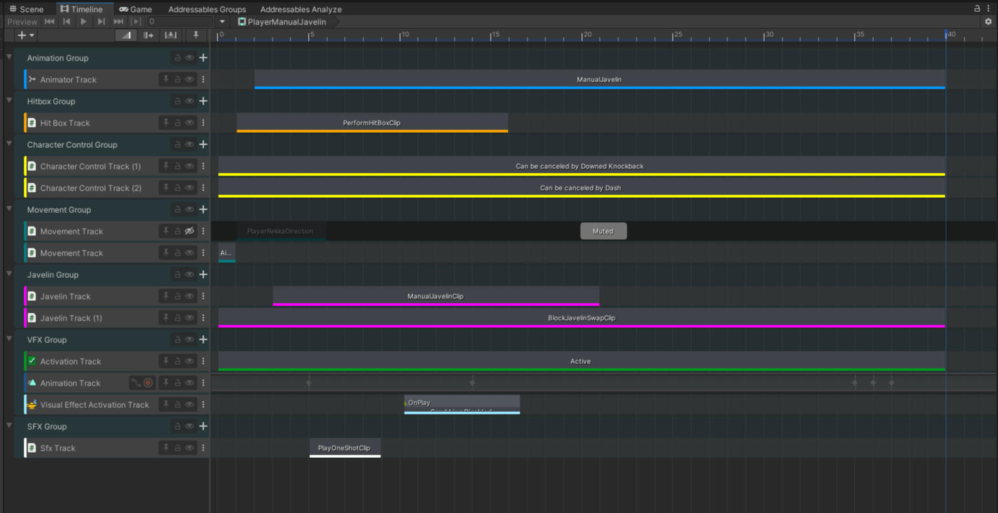Unmute the muted Movement Track eye icon
The height and width of the screenshot is (513, 998).
point(189,231)
